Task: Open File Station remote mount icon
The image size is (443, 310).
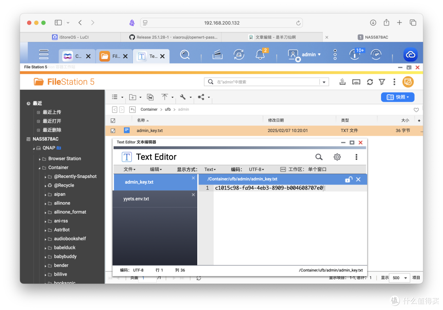Action: [356, 82]
